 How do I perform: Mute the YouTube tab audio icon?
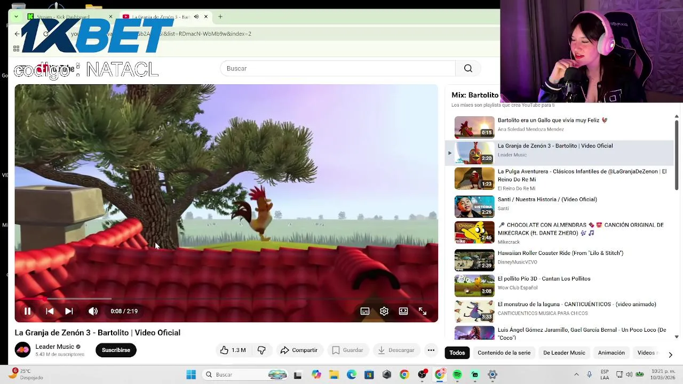pyautogui.click(x=196, y=17)
